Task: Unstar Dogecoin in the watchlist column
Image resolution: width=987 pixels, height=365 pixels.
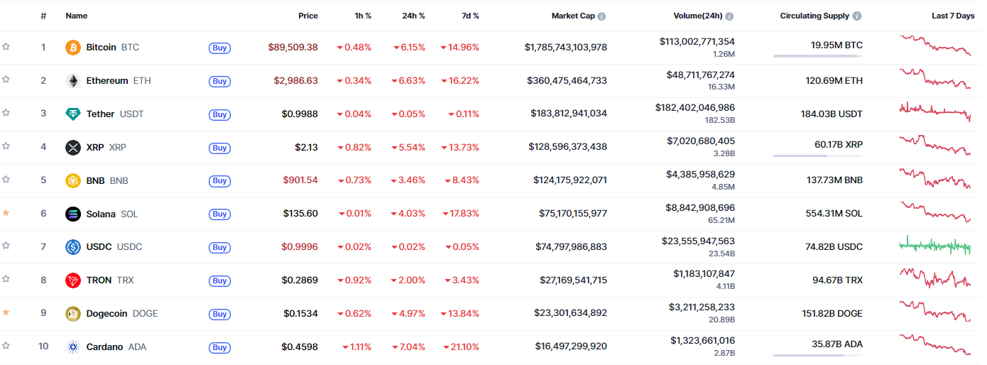Action: (x=6, y=312)
